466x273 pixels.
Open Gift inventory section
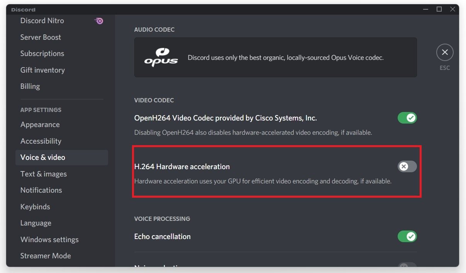coord(42,70)
